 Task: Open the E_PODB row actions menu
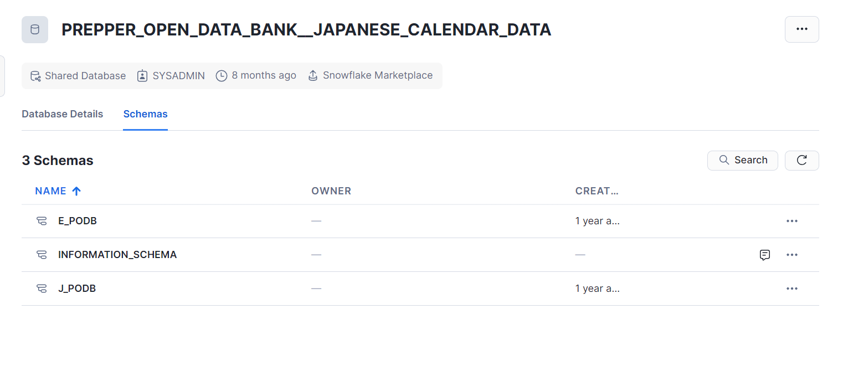point(792,221)
